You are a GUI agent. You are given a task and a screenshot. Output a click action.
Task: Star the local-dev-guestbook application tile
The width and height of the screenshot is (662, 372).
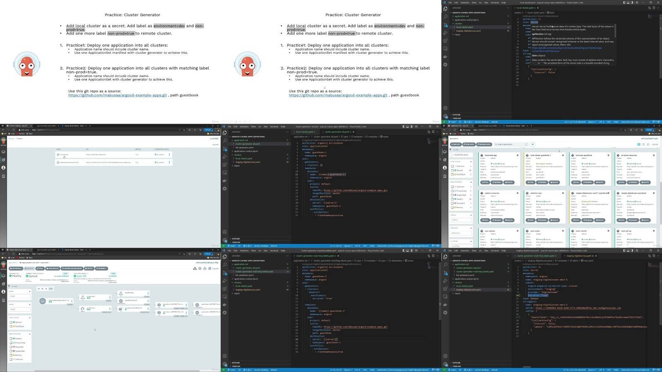click(608, 156)
